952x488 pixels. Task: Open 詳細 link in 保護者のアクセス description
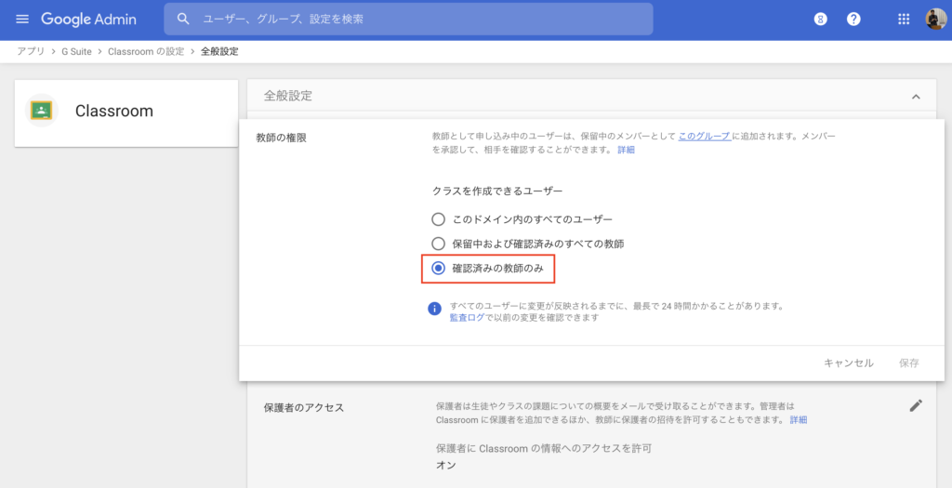point(799,419)
